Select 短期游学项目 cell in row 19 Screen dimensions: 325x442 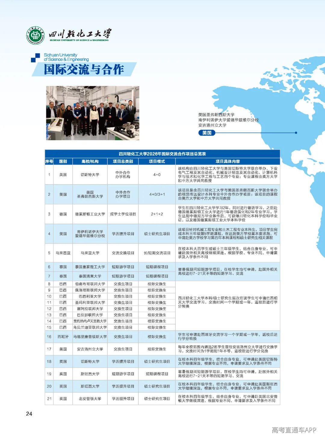(123, 374)
